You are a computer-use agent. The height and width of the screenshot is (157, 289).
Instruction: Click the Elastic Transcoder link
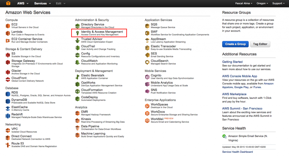[163, 46]
